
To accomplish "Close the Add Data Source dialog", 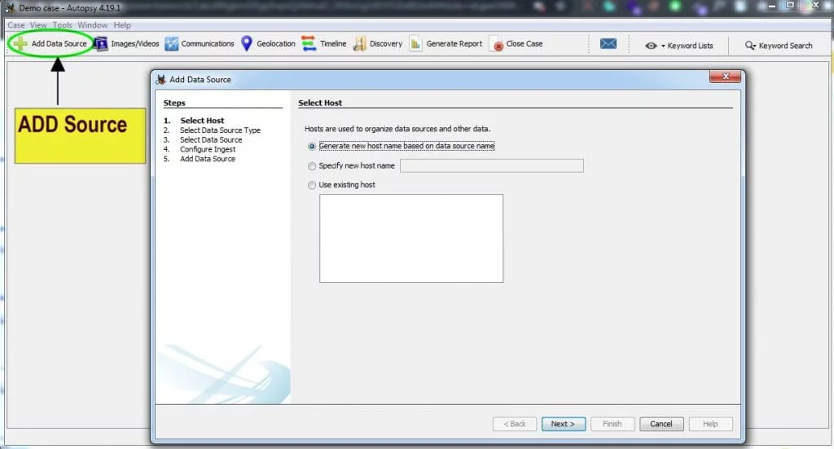I will pyautogui.click(x=725, y=77).
